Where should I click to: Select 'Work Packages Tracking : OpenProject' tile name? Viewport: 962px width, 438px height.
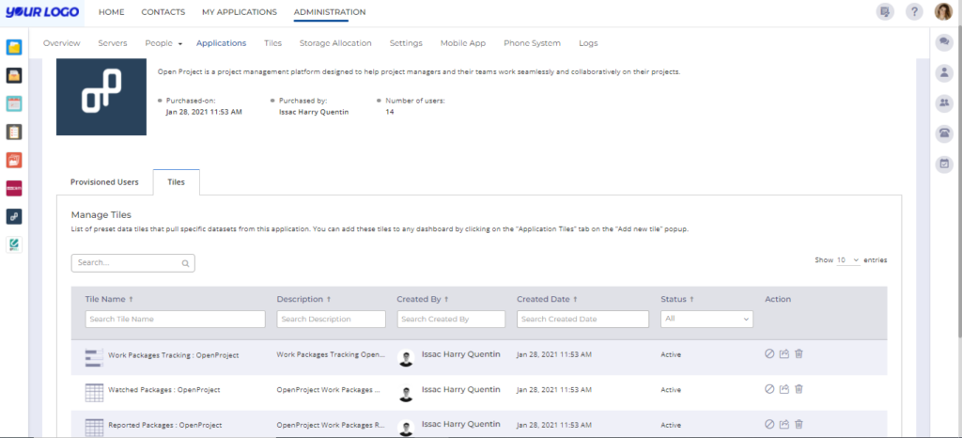point(173,355)
